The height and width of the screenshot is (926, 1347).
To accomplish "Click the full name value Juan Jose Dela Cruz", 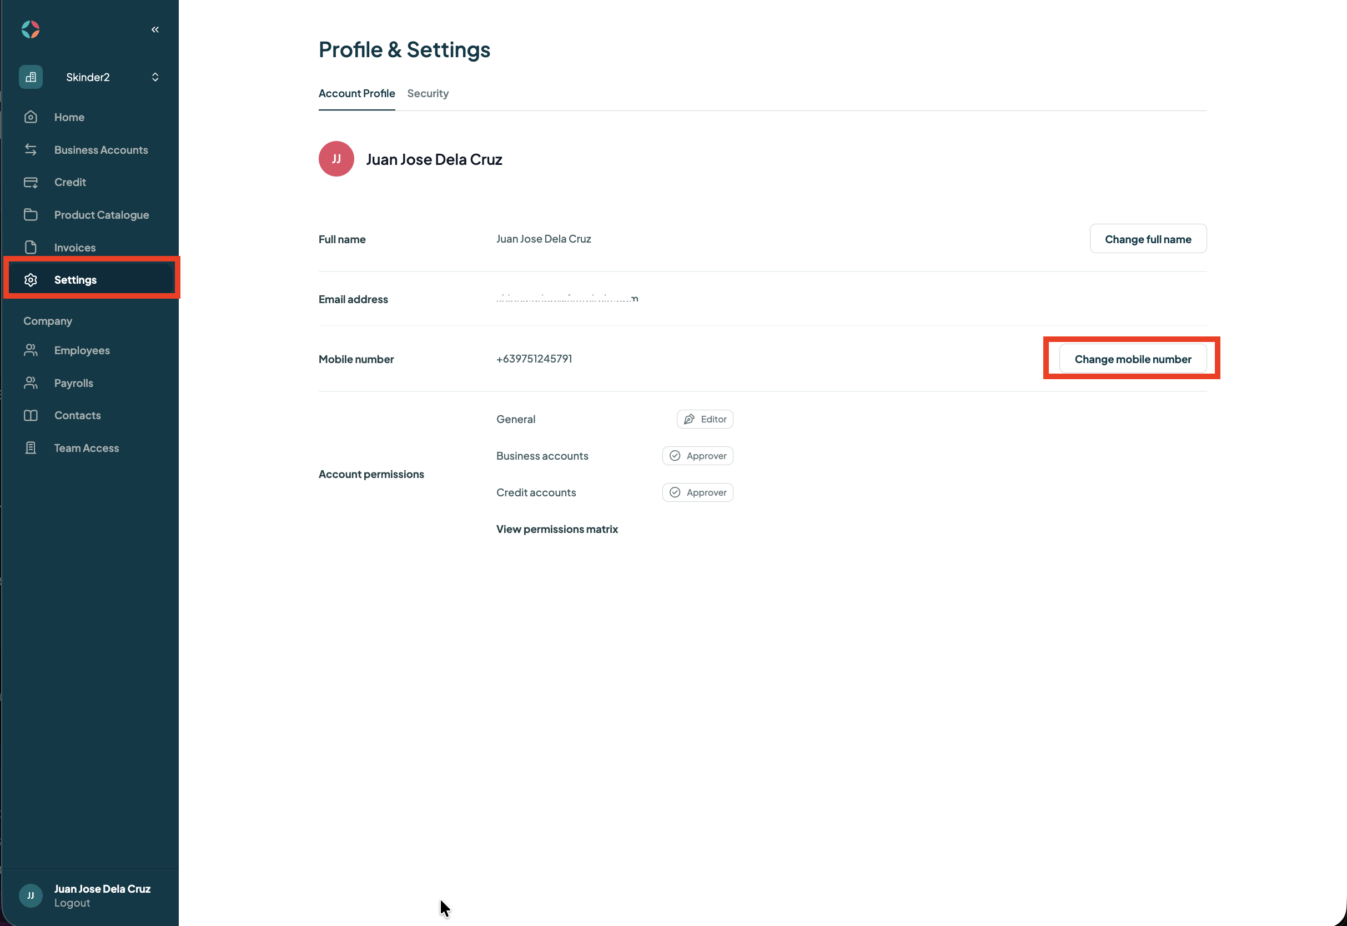I will click(x=544, y=239).
